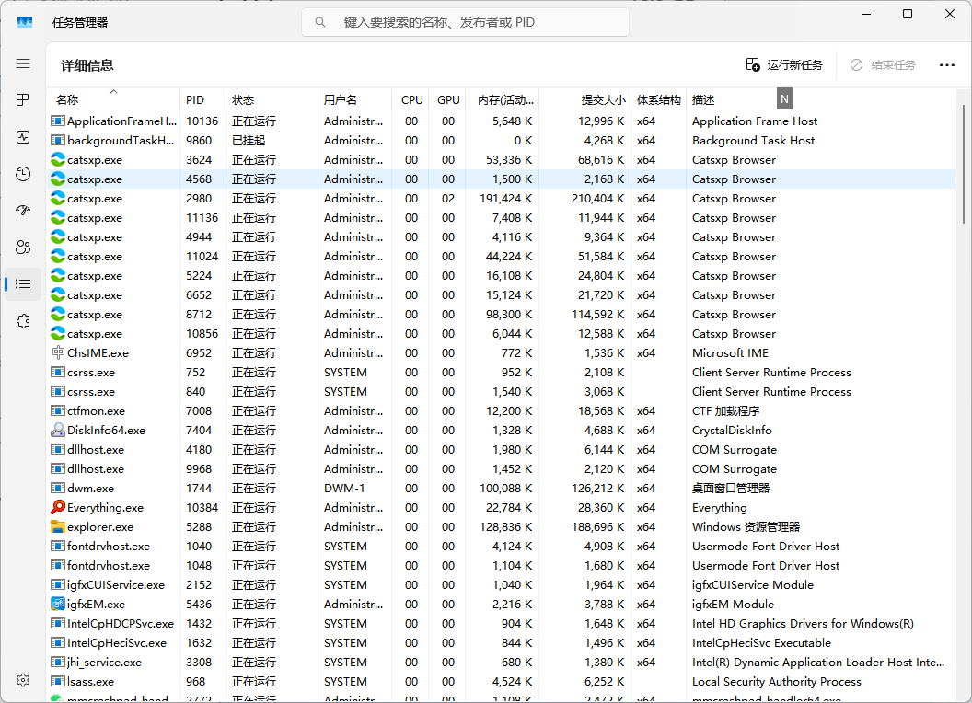Open the Users page from sidebar
This screenshot has height=703, width=972.
tap(23, 247)
